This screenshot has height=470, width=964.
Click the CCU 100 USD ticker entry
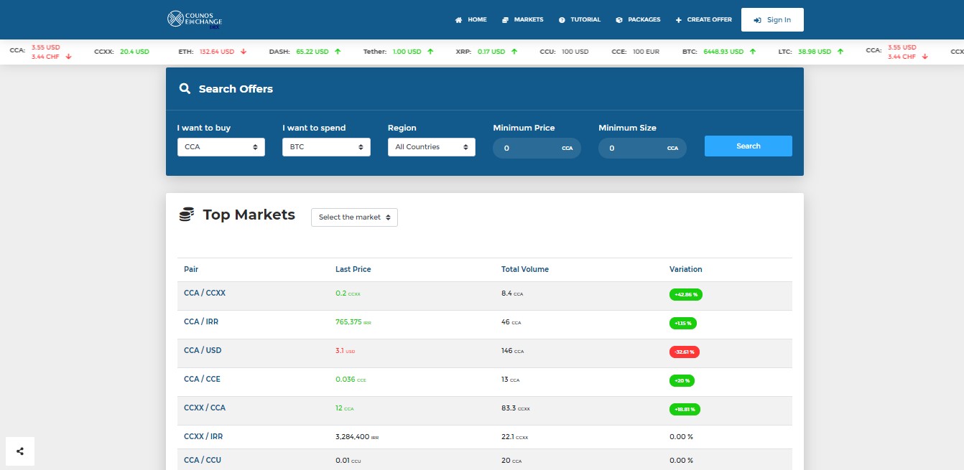pyautogui.click(x=564, y=52)
